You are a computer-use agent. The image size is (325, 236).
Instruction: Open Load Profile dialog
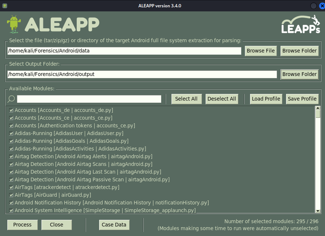(x=266, y=99)
